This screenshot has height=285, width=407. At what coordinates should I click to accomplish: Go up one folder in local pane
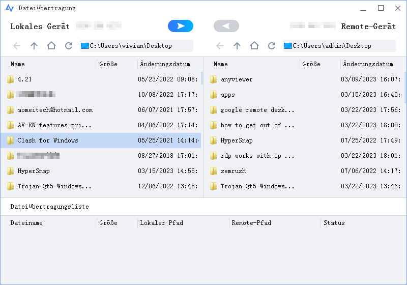click(34, 46)
